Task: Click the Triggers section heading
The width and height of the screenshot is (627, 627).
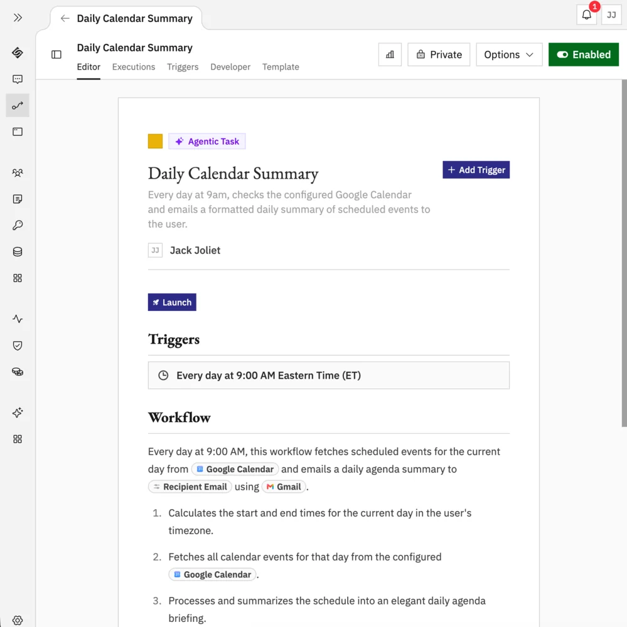Action: coord(174,339)
